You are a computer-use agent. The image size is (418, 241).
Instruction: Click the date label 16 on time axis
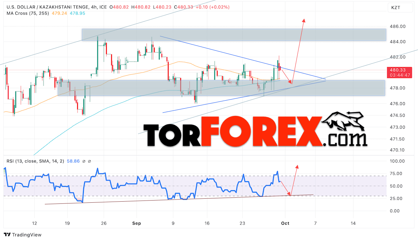[207, 223]
